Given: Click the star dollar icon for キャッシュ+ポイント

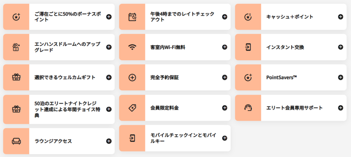Looking at the screenshot, I should (x=248, y=17).
